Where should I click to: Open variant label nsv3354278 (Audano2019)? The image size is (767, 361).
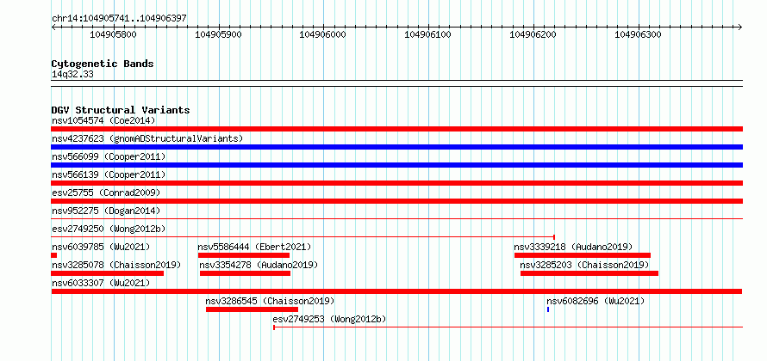(259, 265)
